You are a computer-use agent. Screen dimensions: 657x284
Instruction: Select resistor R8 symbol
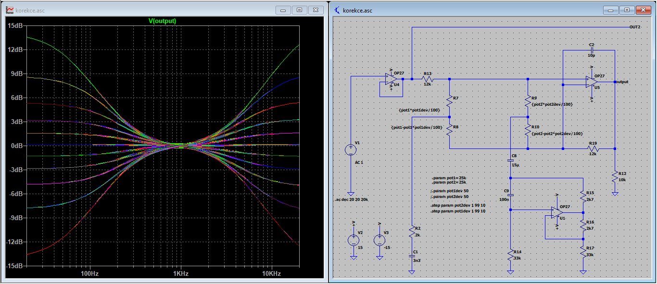tap(449, 131)
